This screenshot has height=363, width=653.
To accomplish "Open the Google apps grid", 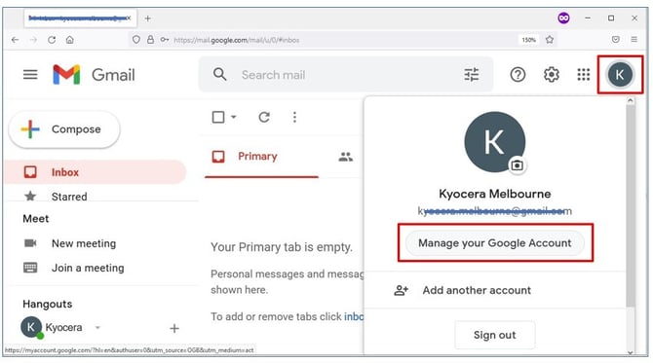I will (584, 75).
